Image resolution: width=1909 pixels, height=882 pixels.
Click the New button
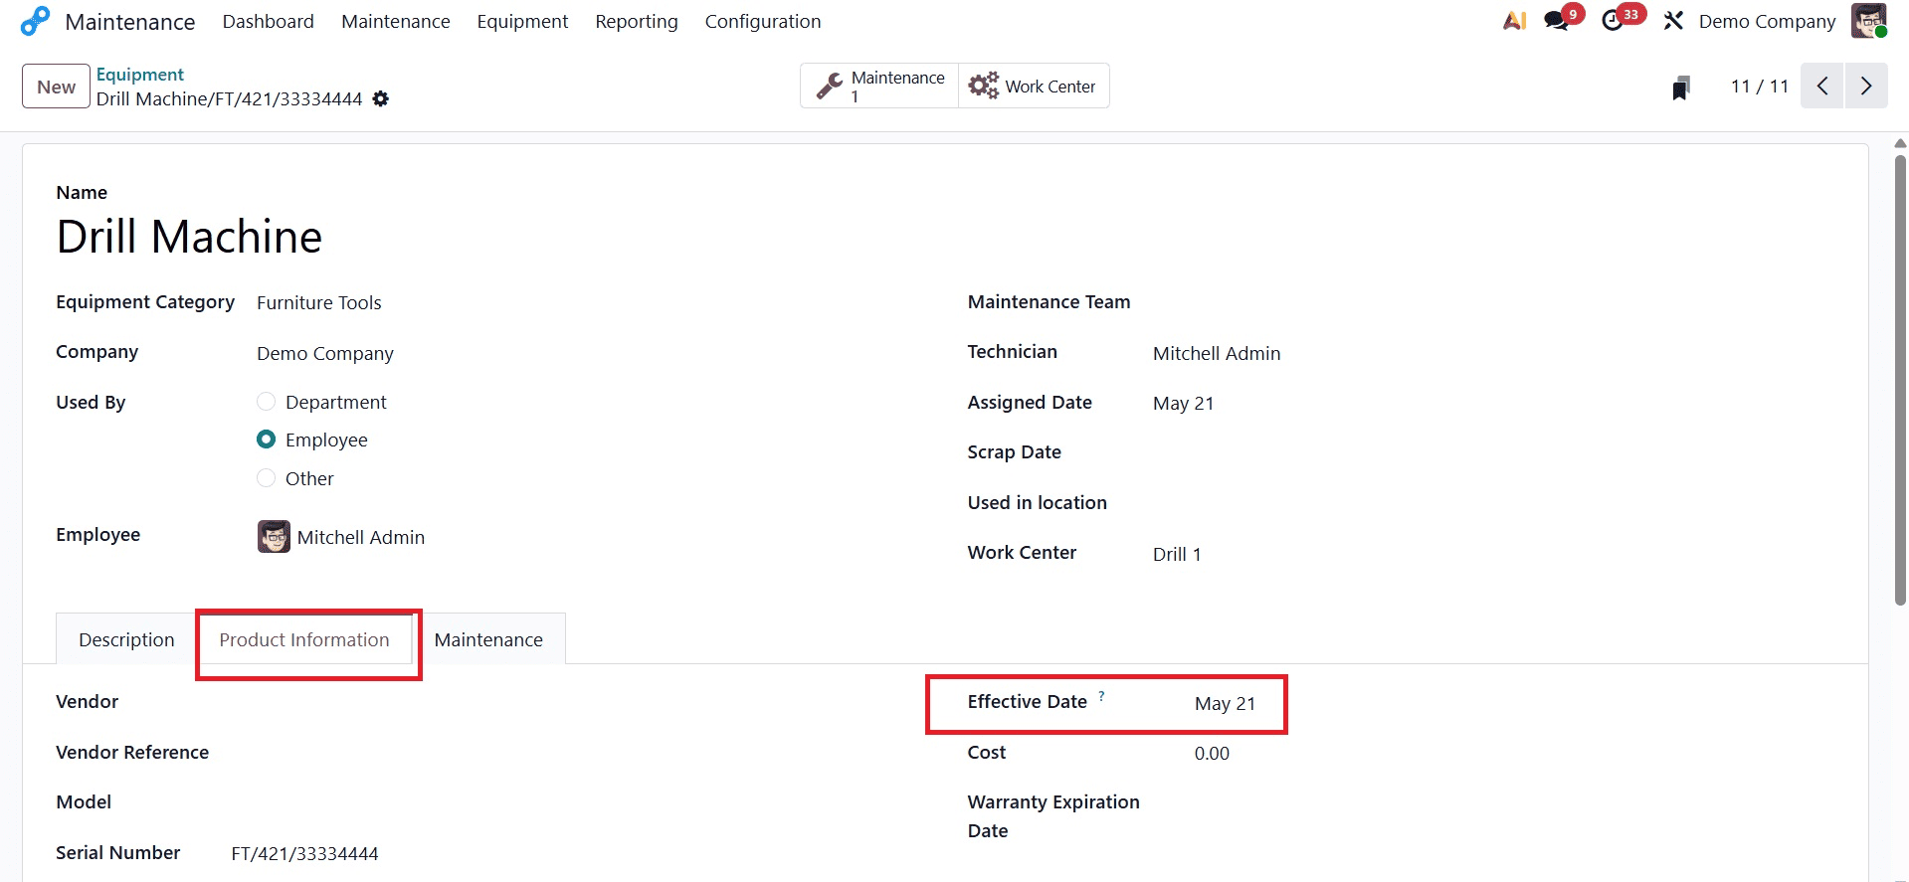click(56, 87)
